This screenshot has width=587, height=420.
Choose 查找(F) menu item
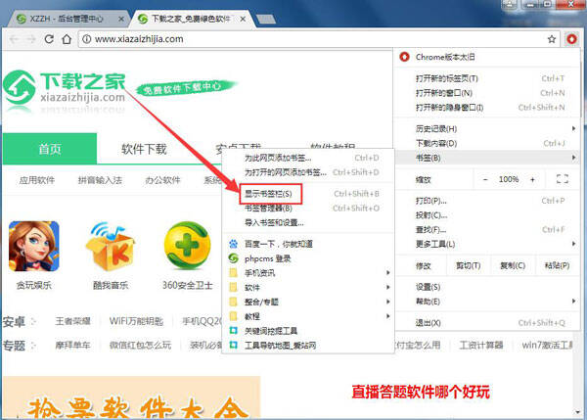pyautogui.click(x=486, y=229)
